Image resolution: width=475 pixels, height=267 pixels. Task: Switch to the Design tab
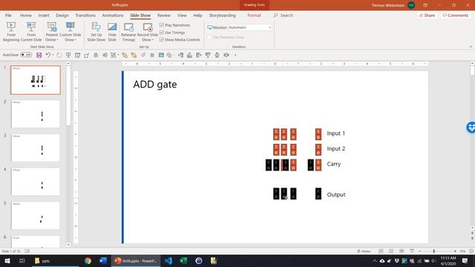click(x=62, y=15)
